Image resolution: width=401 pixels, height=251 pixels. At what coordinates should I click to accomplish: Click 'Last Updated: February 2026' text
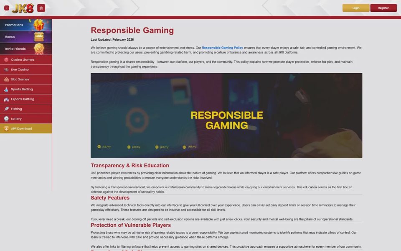(112, 39)
